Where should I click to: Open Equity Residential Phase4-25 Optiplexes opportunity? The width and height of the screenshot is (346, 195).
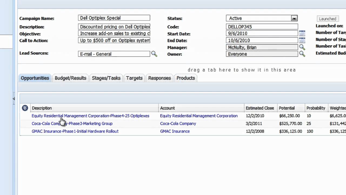pos(90,116)
